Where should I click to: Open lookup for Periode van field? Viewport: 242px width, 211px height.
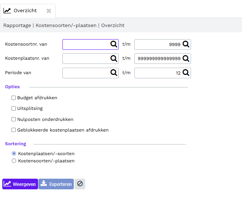[x=114, y=73]
